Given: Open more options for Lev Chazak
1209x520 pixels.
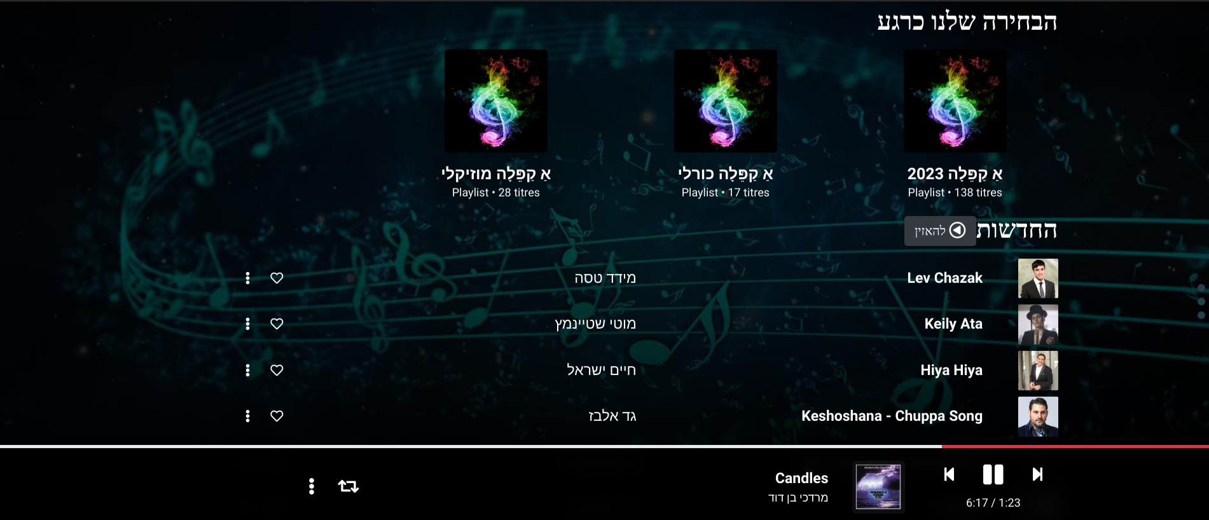Looking at the screenshot, I should pos(247,278).
